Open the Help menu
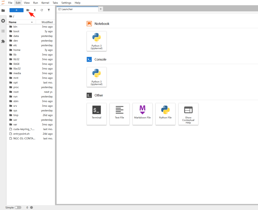The height and width of the screenshot is (210, 258). [x=77, y=3]
